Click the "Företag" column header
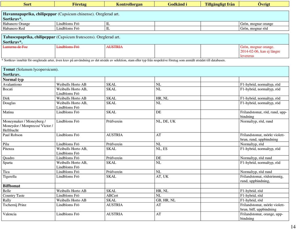 click(x=79, y=4)
